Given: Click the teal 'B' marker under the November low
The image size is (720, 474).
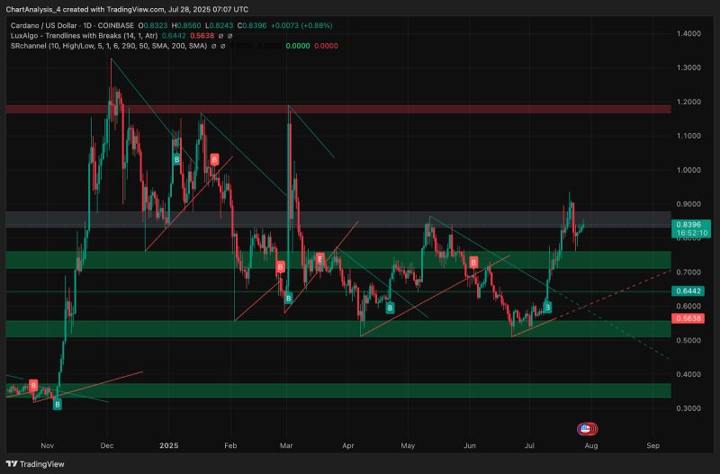Looking at the screenshot, I should point(58,404).
